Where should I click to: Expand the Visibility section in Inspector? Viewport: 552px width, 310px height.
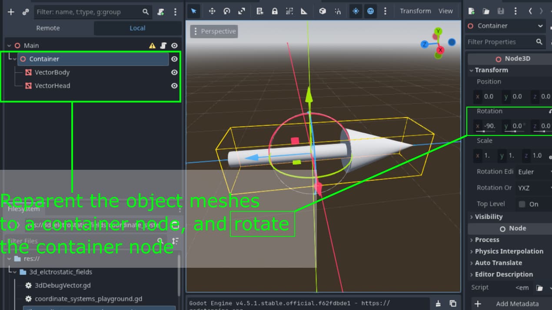click(488, 216)
